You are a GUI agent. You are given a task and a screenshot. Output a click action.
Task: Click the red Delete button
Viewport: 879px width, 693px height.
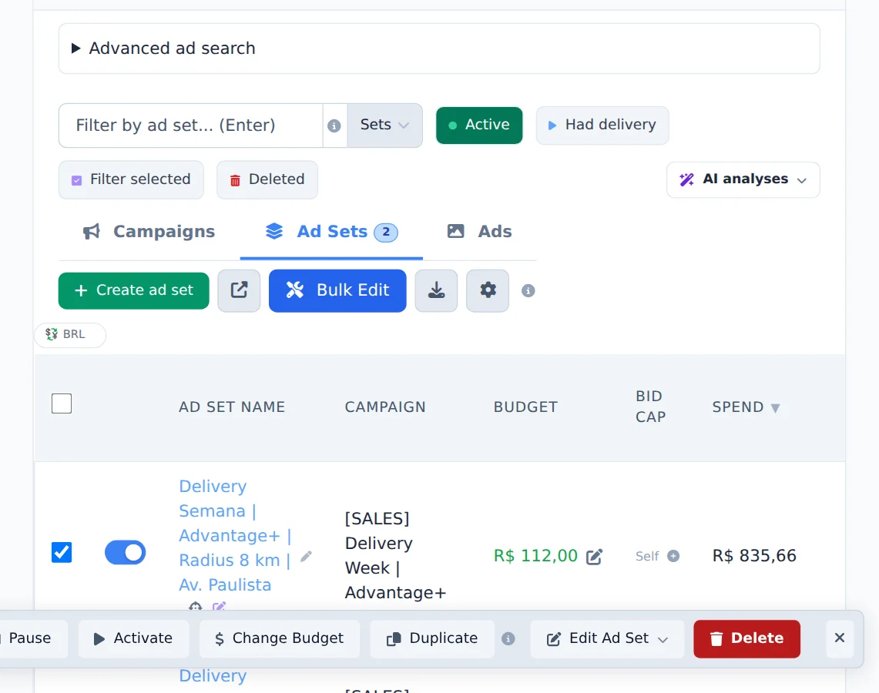746,638
